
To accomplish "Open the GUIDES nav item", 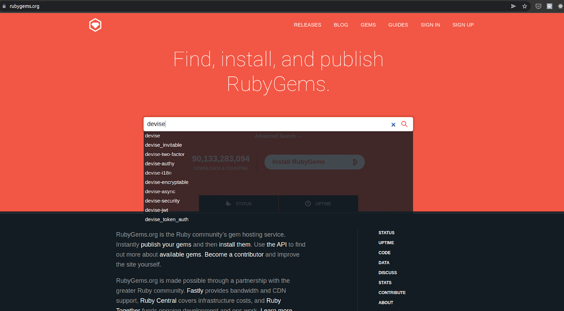I will pyautogui.click(x=398, y=25).
